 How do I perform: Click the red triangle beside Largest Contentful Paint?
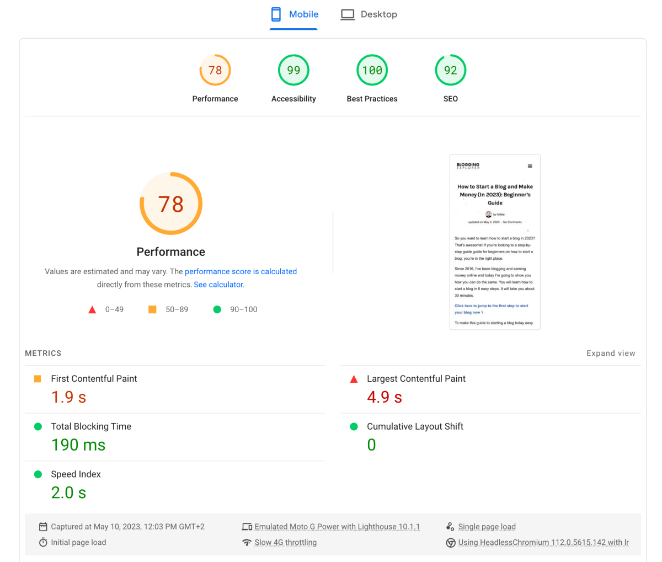354,378
